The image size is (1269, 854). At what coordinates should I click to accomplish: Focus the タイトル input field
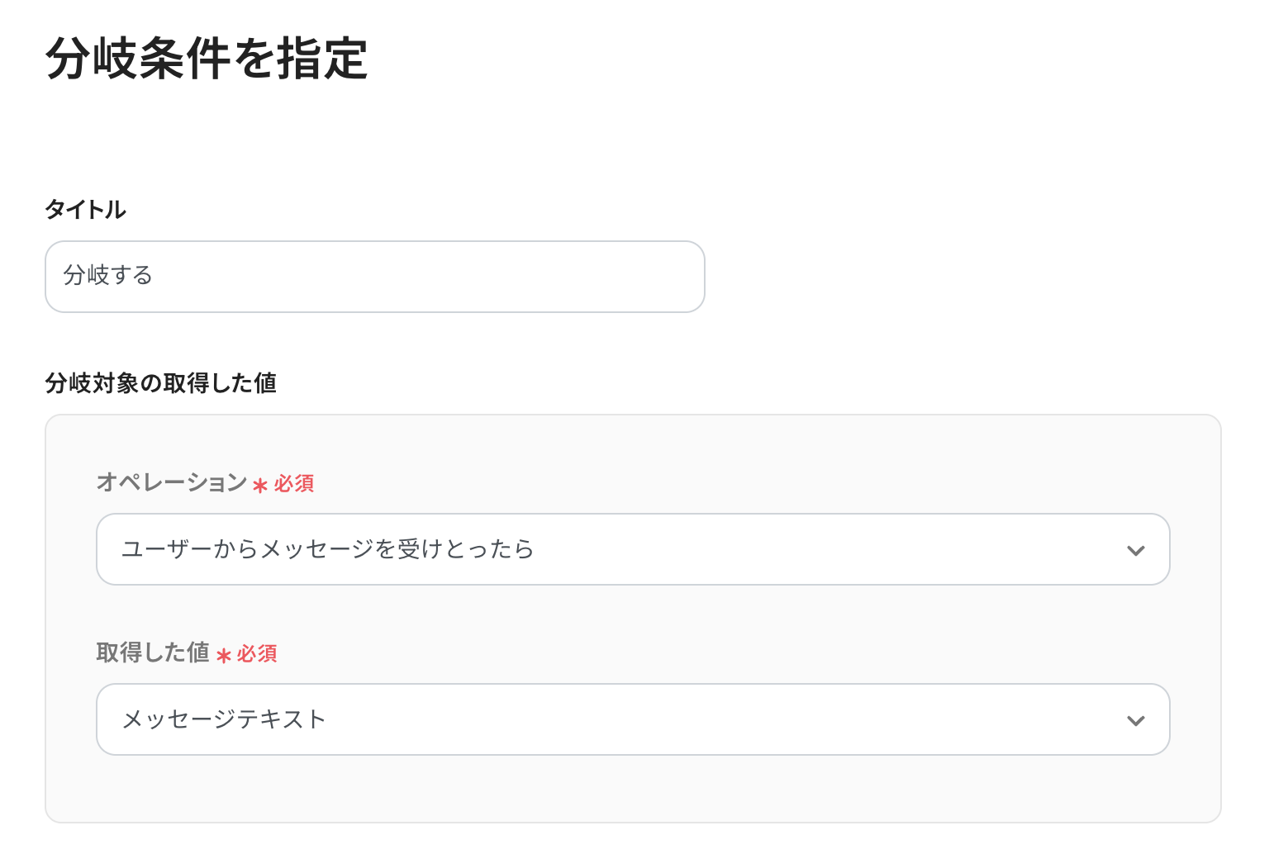(374, 277)
